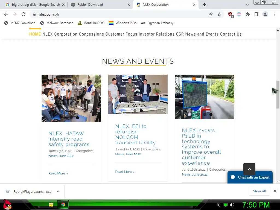Open the NLEX, EEI NOLCOM headline
280x210 pixels.
pos(135,135)
